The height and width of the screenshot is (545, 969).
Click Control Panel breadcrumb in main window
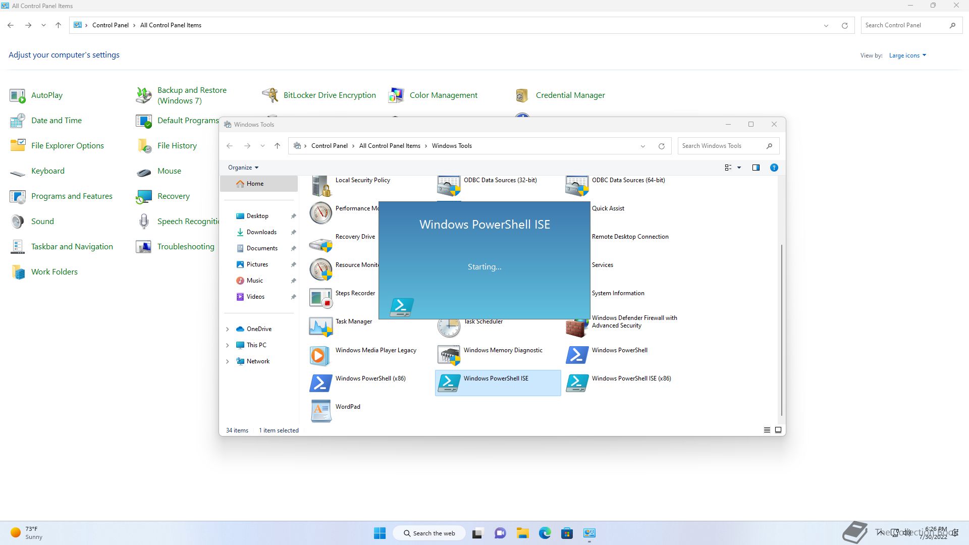click(111, 25)
